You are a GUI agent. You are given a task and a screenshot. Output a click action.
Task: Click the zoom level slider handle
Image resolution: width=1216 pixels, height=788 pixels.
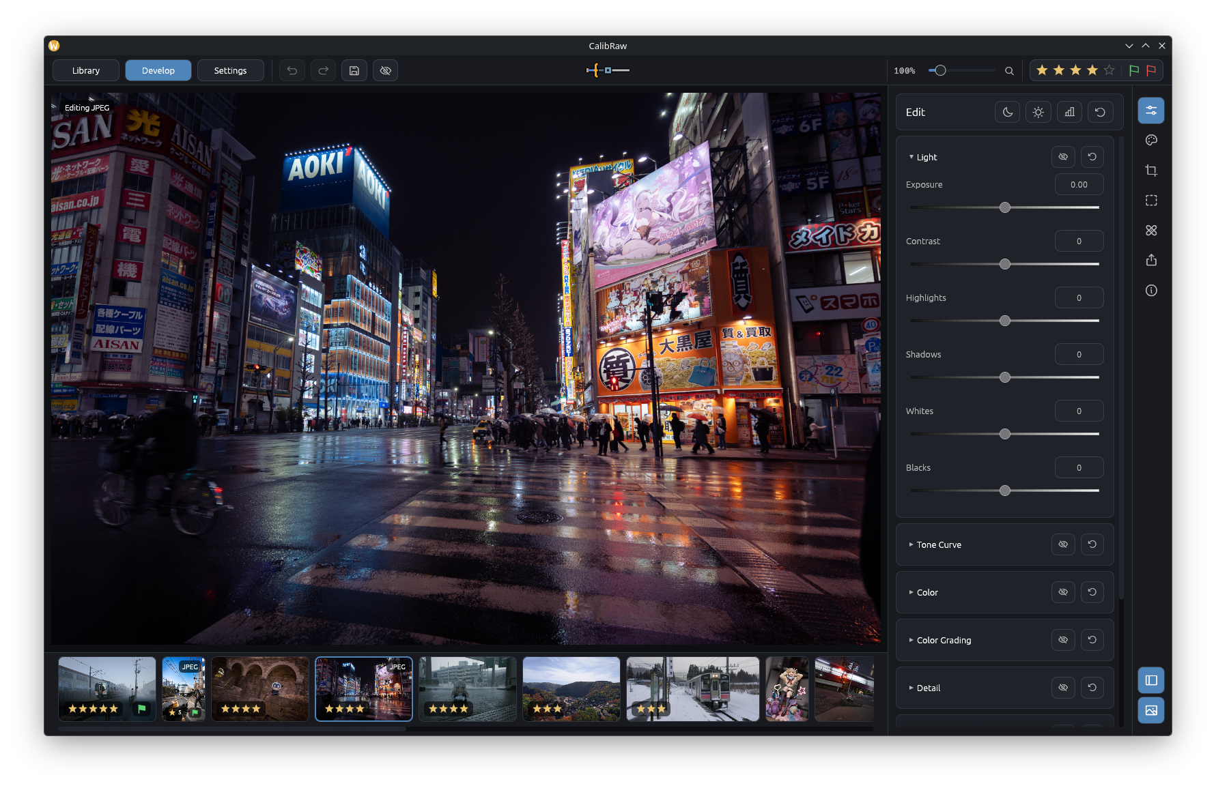(940, 70)
